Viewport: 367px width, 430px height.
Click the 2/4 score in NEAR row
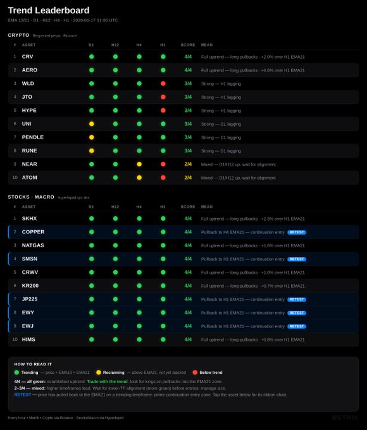click(188, 164)
